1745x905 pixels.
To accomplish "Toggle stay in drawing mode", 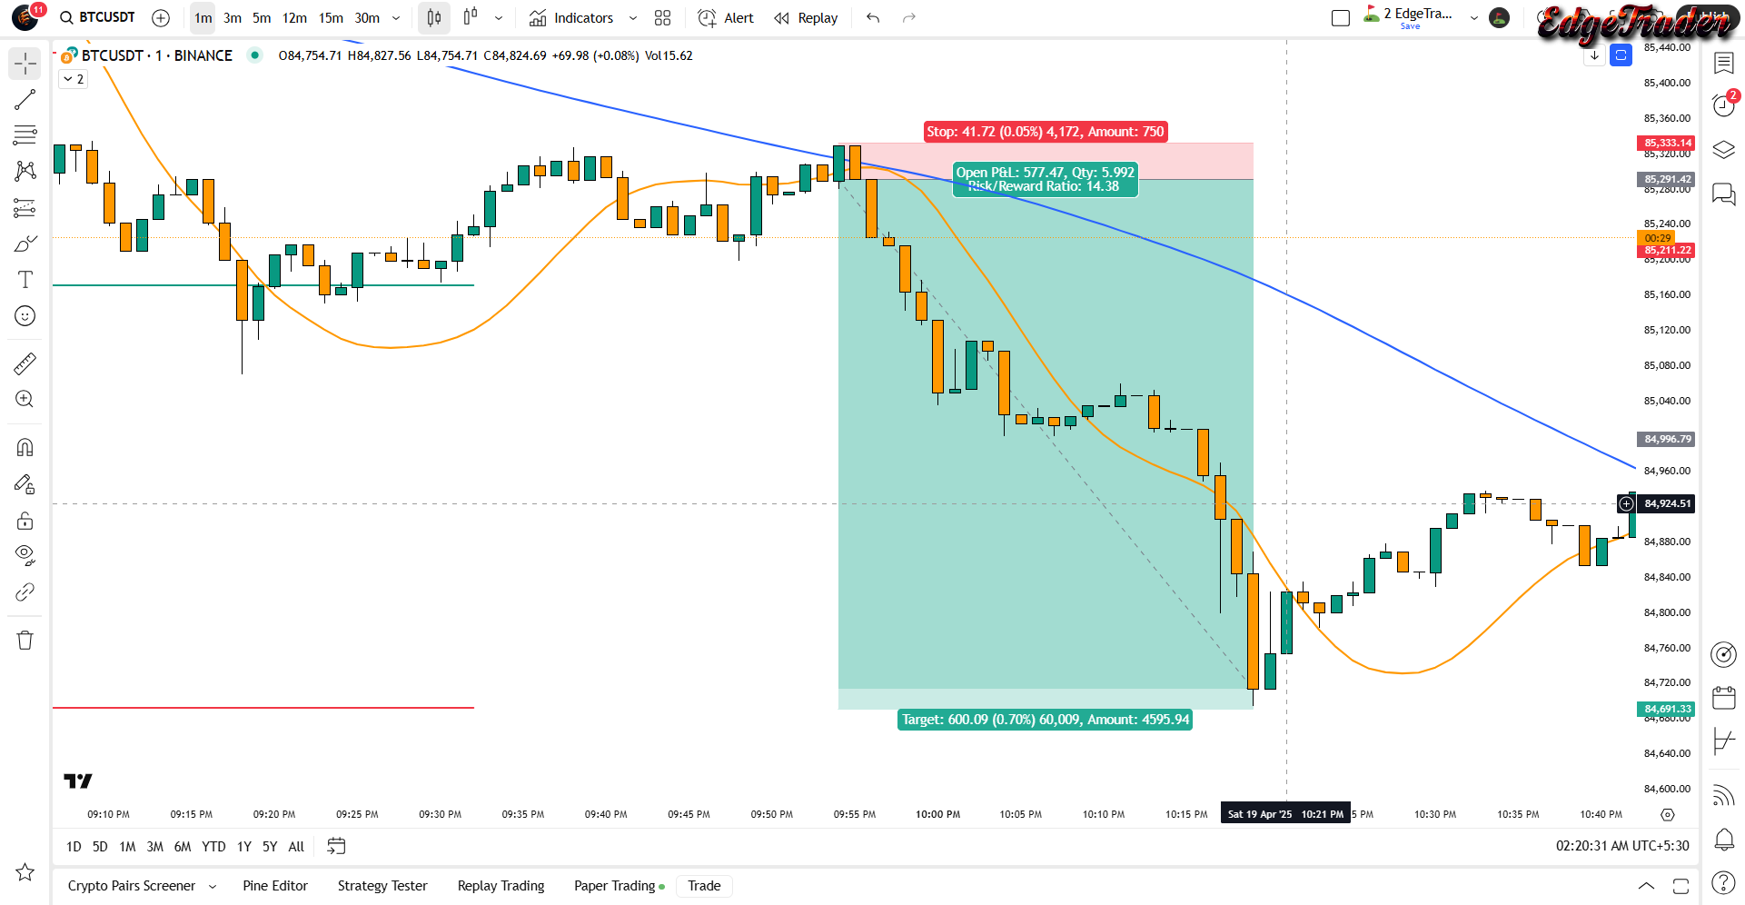I will 25,484.
